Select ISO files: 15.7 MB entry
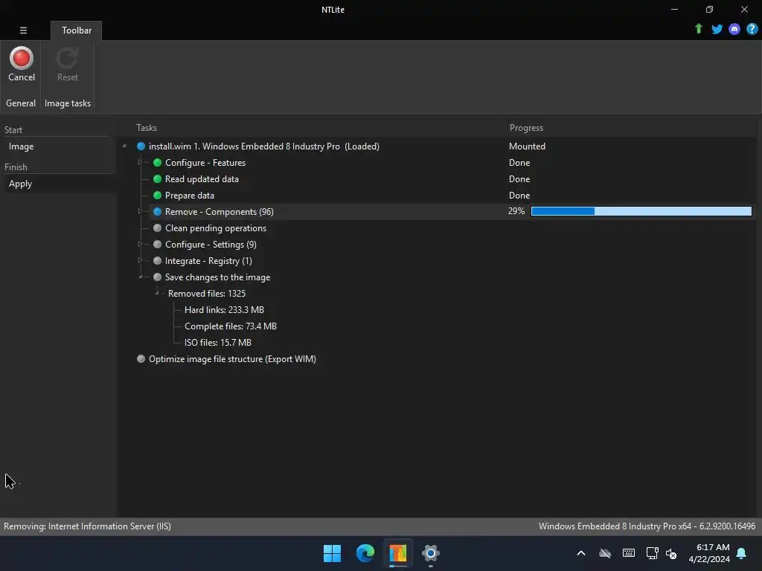Screen dimensions: 762x571 [218, 343]
